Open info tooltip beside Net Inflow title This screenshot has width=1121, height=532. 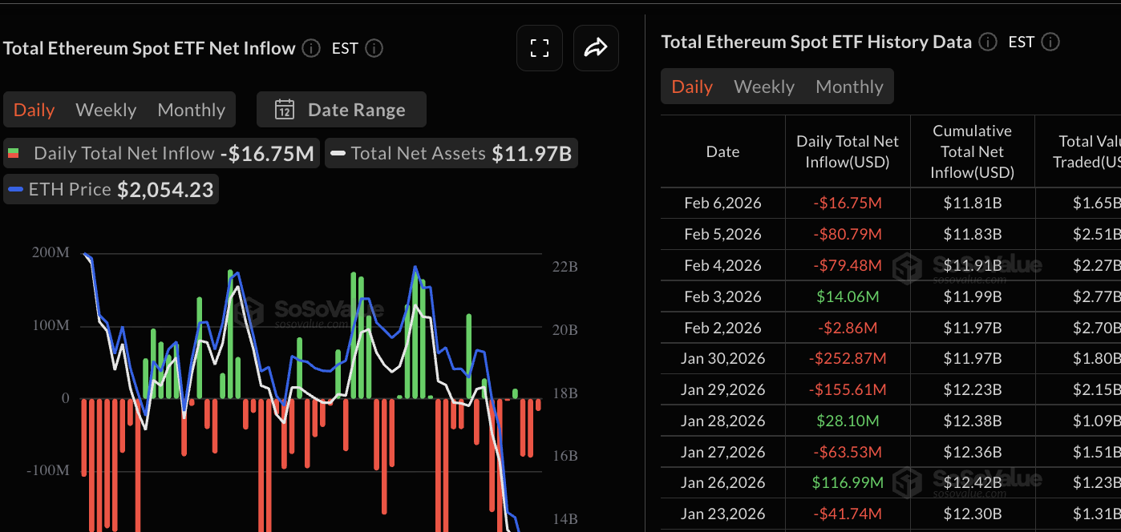click(x=310, y=48)
